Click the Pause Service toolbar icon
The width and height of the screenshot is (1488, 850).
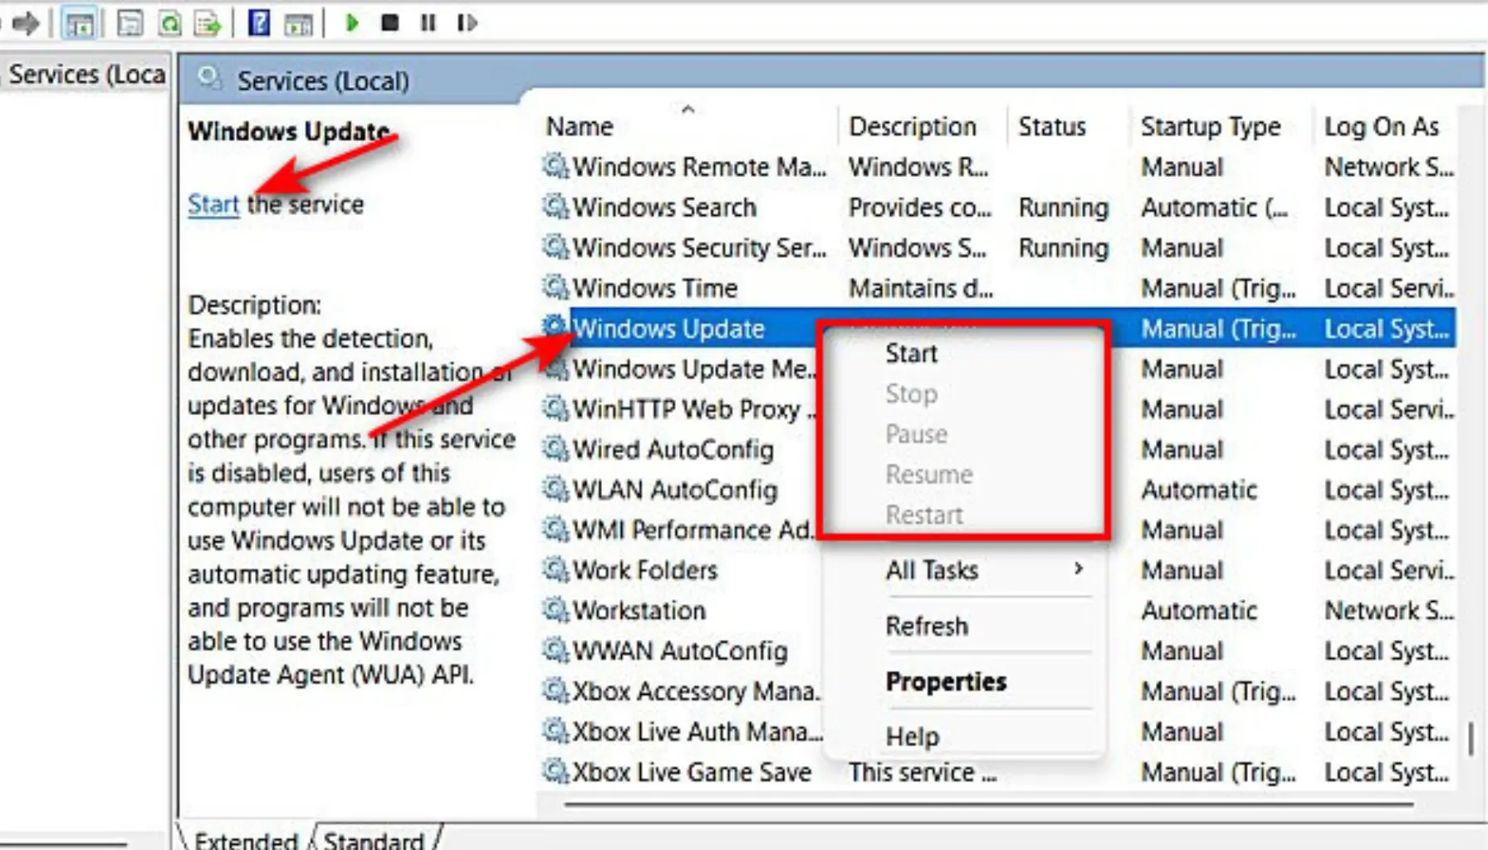coord(428,22)
